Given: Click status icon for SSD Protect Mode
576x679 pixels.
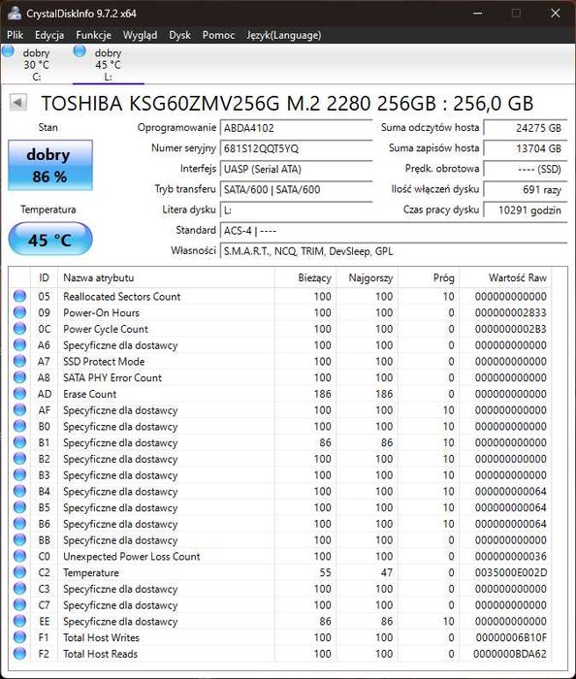Looking at the screenshot, I should (19, 361).
